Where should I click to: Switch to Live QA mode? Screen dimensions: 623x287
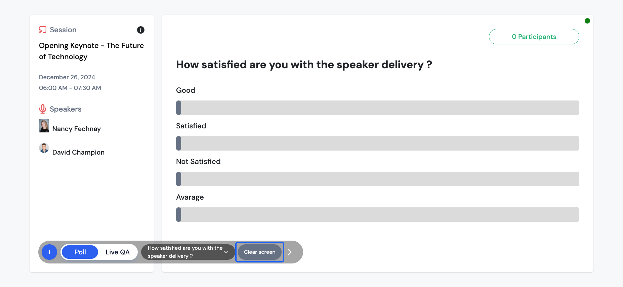tap(118, 252)
